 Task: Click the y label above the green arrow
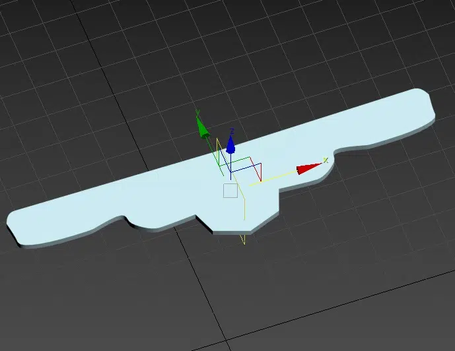[197, 113]
